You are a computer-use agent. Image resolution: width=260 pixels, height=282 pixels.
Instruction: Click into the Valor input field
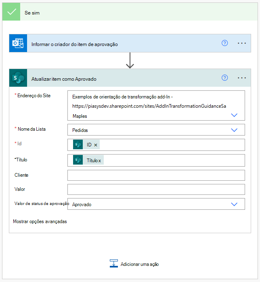point(156,189)
